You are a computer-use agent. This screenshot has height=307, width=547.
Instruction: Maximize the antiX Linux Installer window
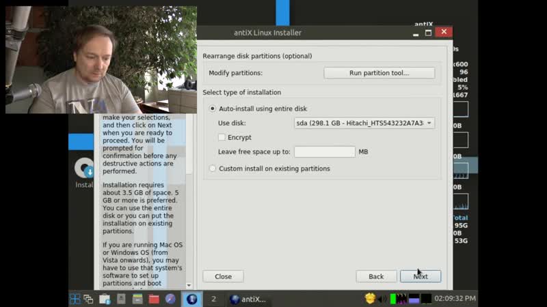click(429, 33)
